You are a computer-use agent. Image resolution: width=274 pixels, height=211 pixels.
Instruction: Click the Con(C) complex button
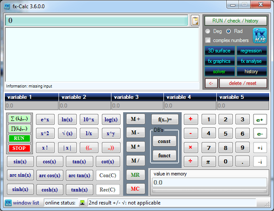pos(108,175)
